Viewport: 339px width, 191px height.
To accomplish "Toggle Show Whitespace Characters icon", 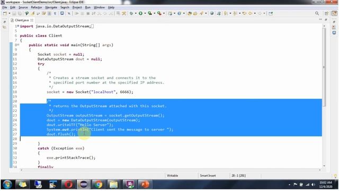I will tap(55, 13).
